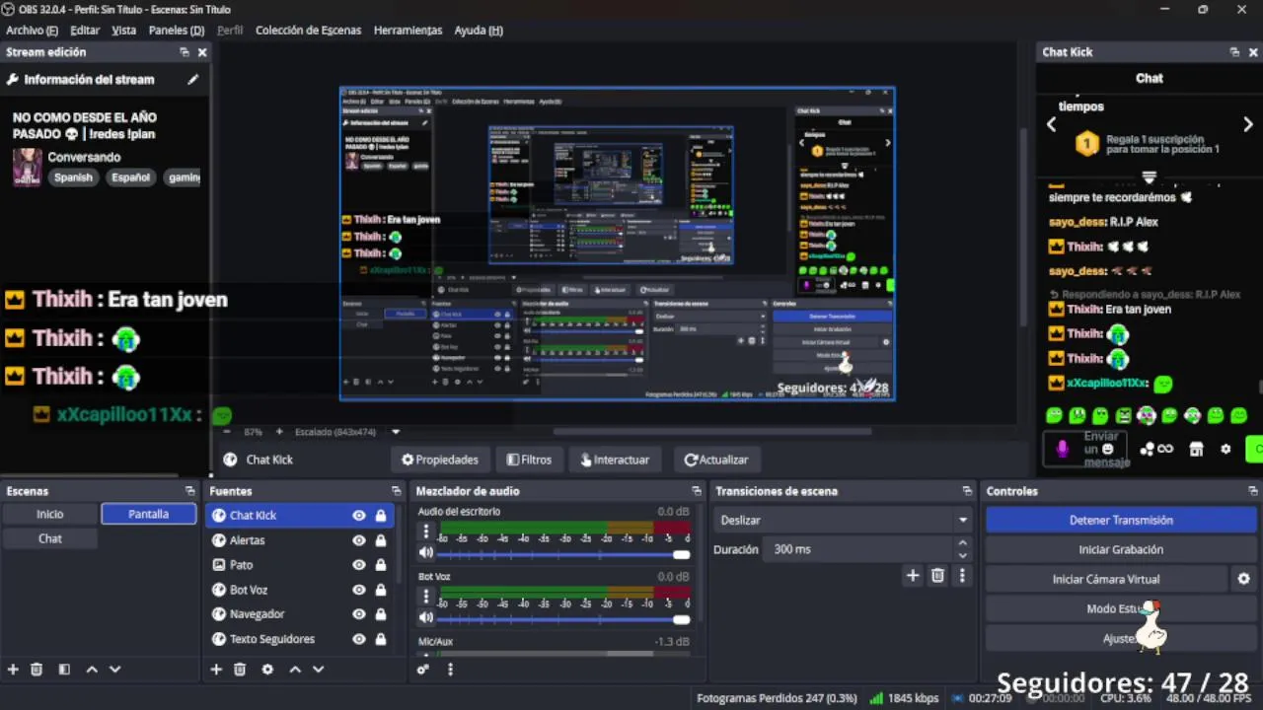The image size is (1263, 710).
Task: Add a new source in Fuentes panel
Action: point(216,670)
